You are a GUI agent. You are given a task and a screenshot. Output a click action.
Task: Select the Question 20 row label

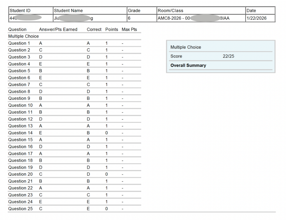[20, 174]
